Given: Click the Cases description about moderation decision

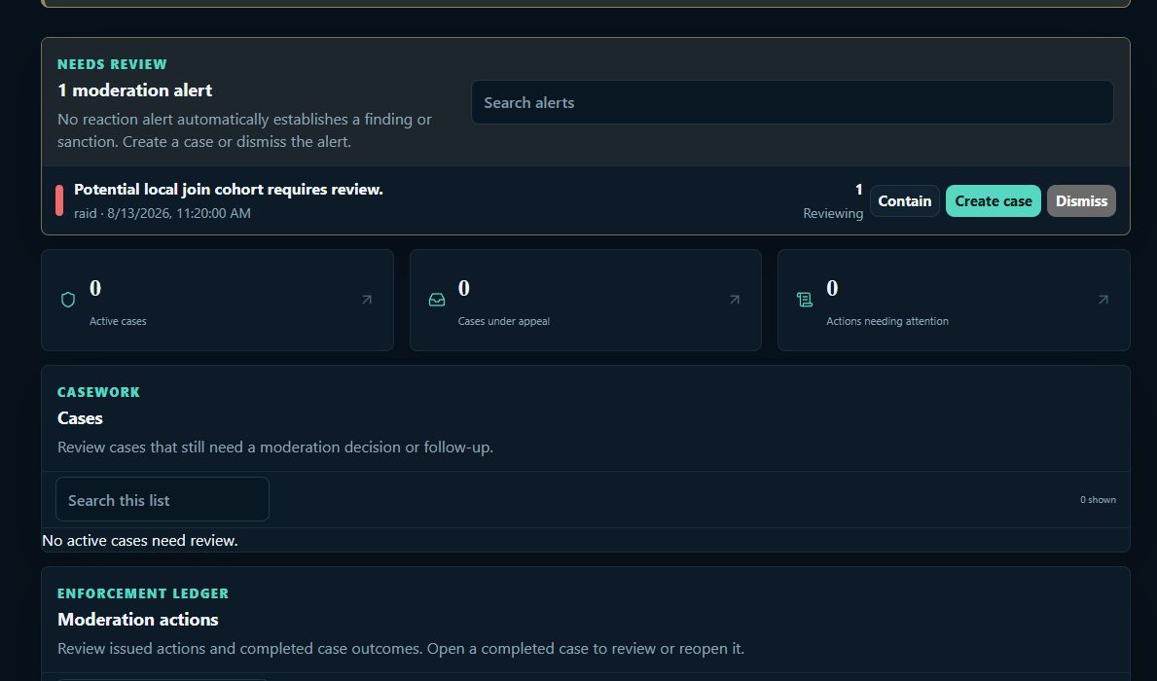Looking at the screenshot, I should pyautogui.click(x=275, y=448).
